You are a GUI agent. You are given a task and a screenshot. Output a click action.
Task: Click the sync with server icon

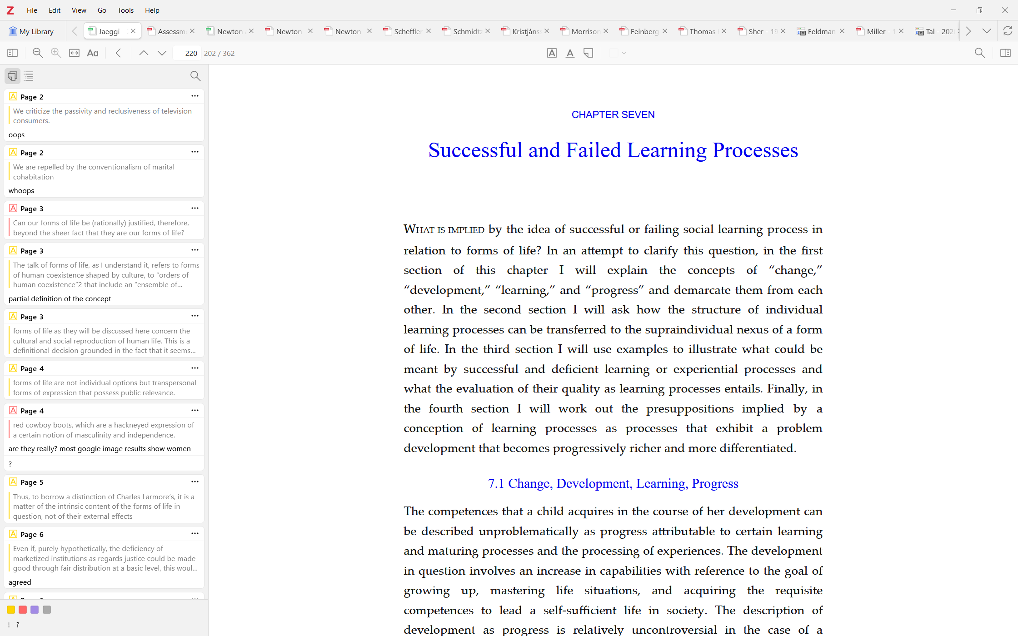click(1008, 31)
